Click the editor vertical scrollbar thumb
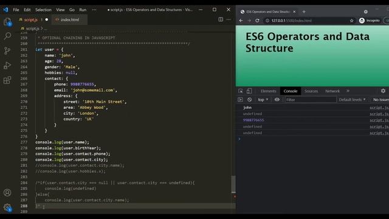 pos(233,184)
